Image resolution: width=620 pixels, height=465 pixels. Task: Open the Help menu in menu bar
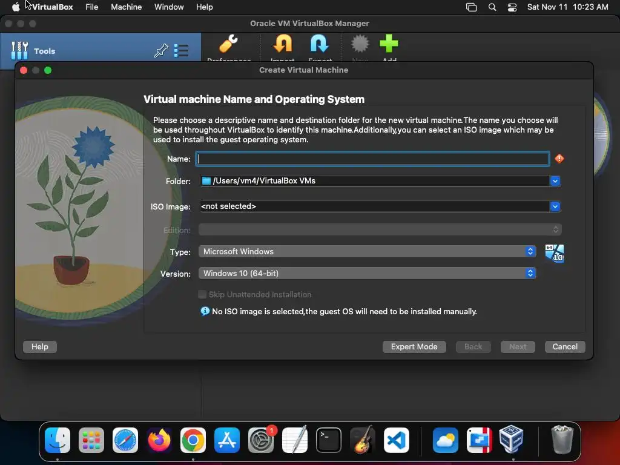point(205,7)
